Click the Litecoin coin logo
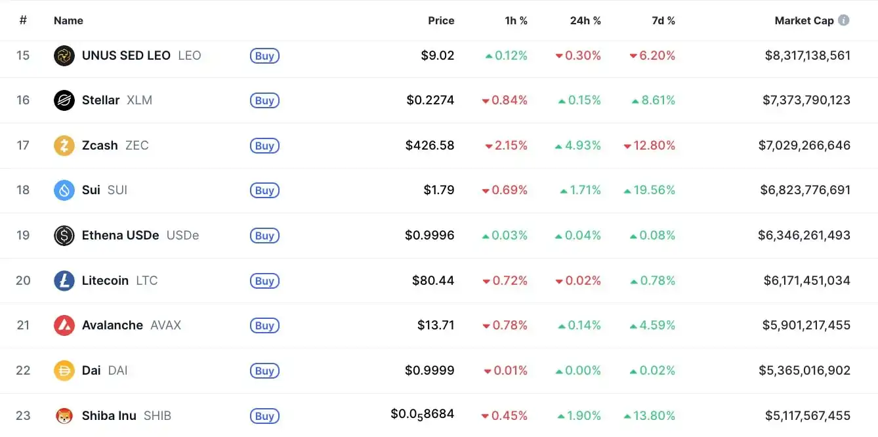The image size is (878, 437). click(x=64, y=280)
